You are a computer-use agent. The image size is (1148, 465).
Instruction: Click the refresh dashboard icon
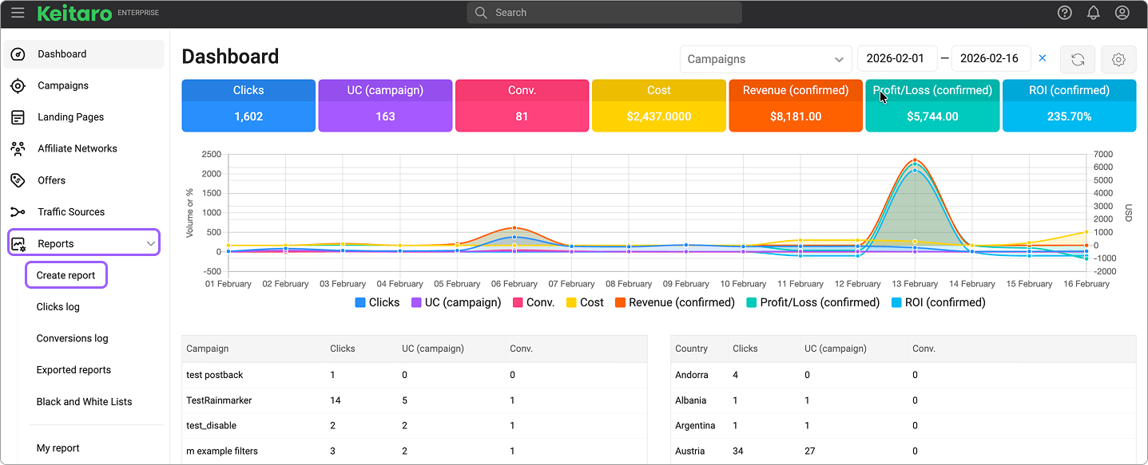click(x=1077, y=59)
